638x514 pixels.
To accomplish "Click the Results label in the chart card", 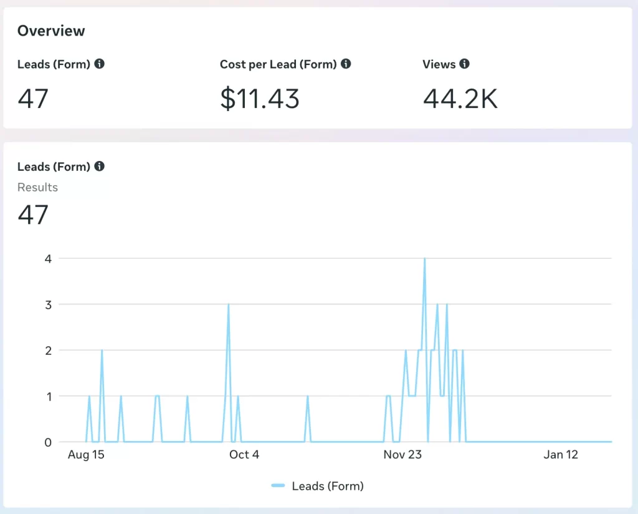I will point(37,187).
